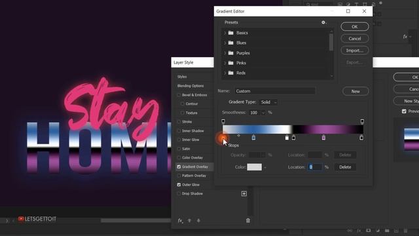Screen dimensions: 419x236
Task: Click the delete effect trash icon
Action: pos(248,220)
